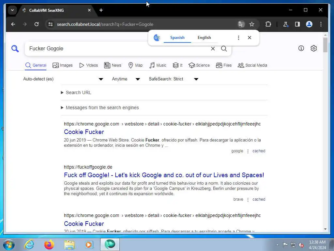334x251 pixels.
Task: Clear the search query text
Action: [x=213, y=49]
